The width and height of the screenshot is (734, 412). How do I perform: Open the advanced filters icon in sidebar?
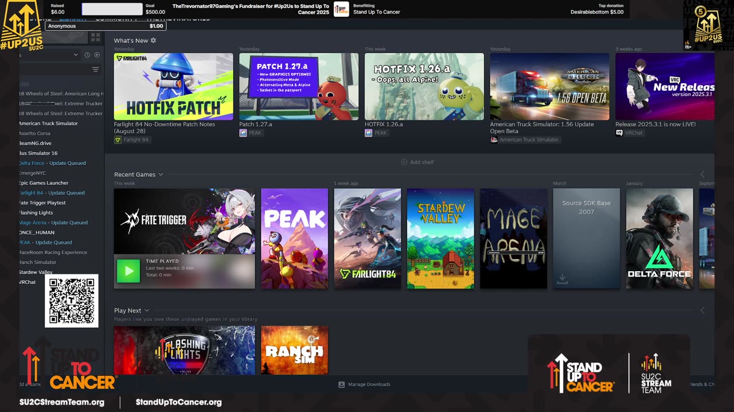click(95, 70)
